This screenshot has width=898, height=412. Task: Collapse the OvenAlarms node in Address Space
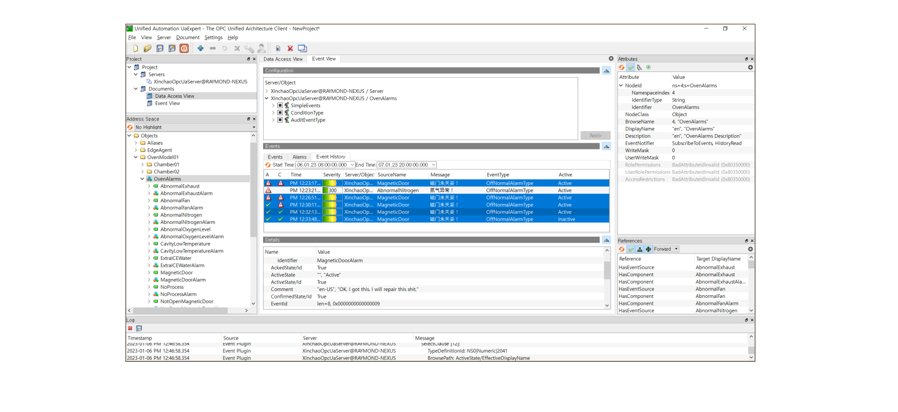pos(143,179)
